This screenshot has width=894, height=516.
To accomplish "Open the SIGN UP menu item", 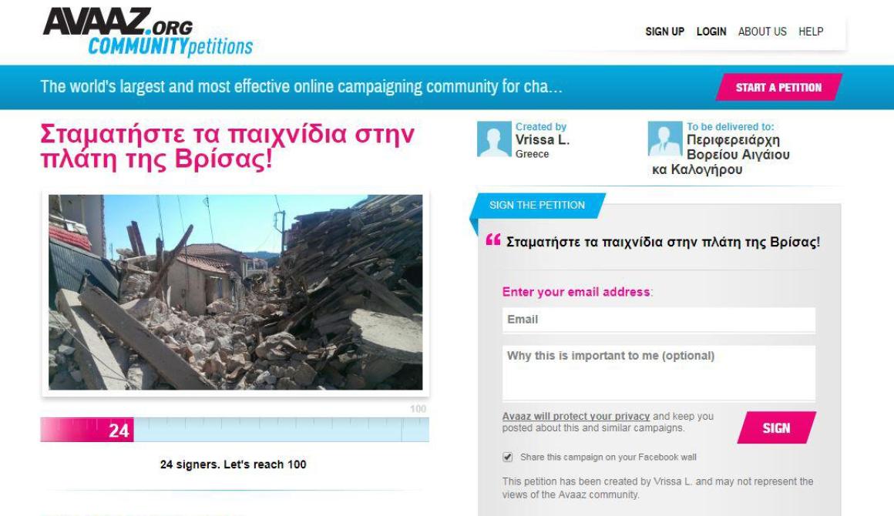I will pos(664,32).
